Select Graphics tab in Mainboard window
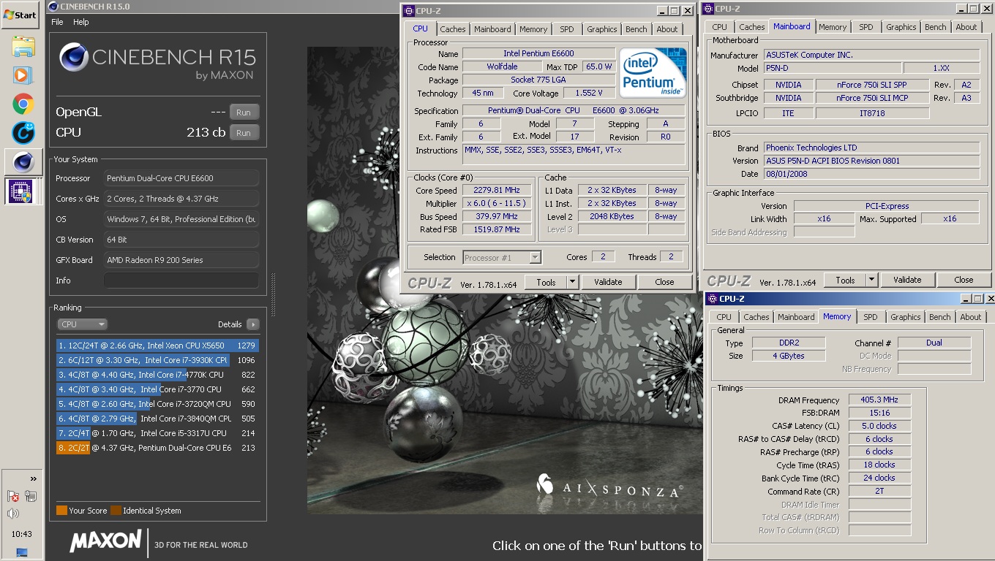This screenshot has height=561, width=995. coord(901,27)
